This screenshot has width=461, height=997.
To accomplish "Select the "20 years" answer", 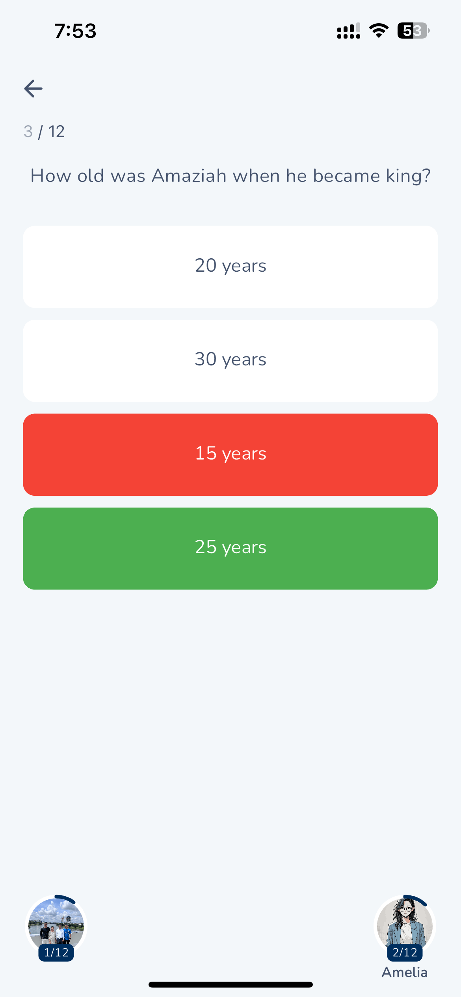I will 230,267.
